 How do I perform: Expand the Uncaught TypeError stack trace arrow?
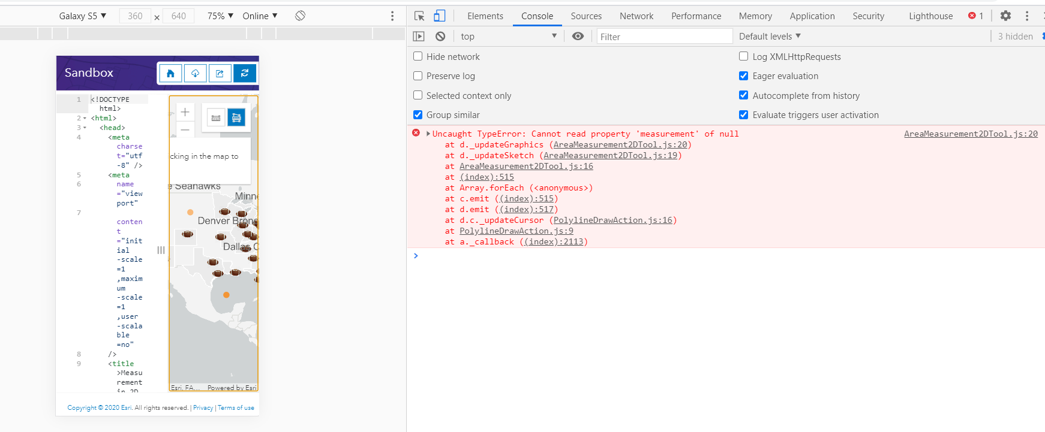[x=428, y=134]
